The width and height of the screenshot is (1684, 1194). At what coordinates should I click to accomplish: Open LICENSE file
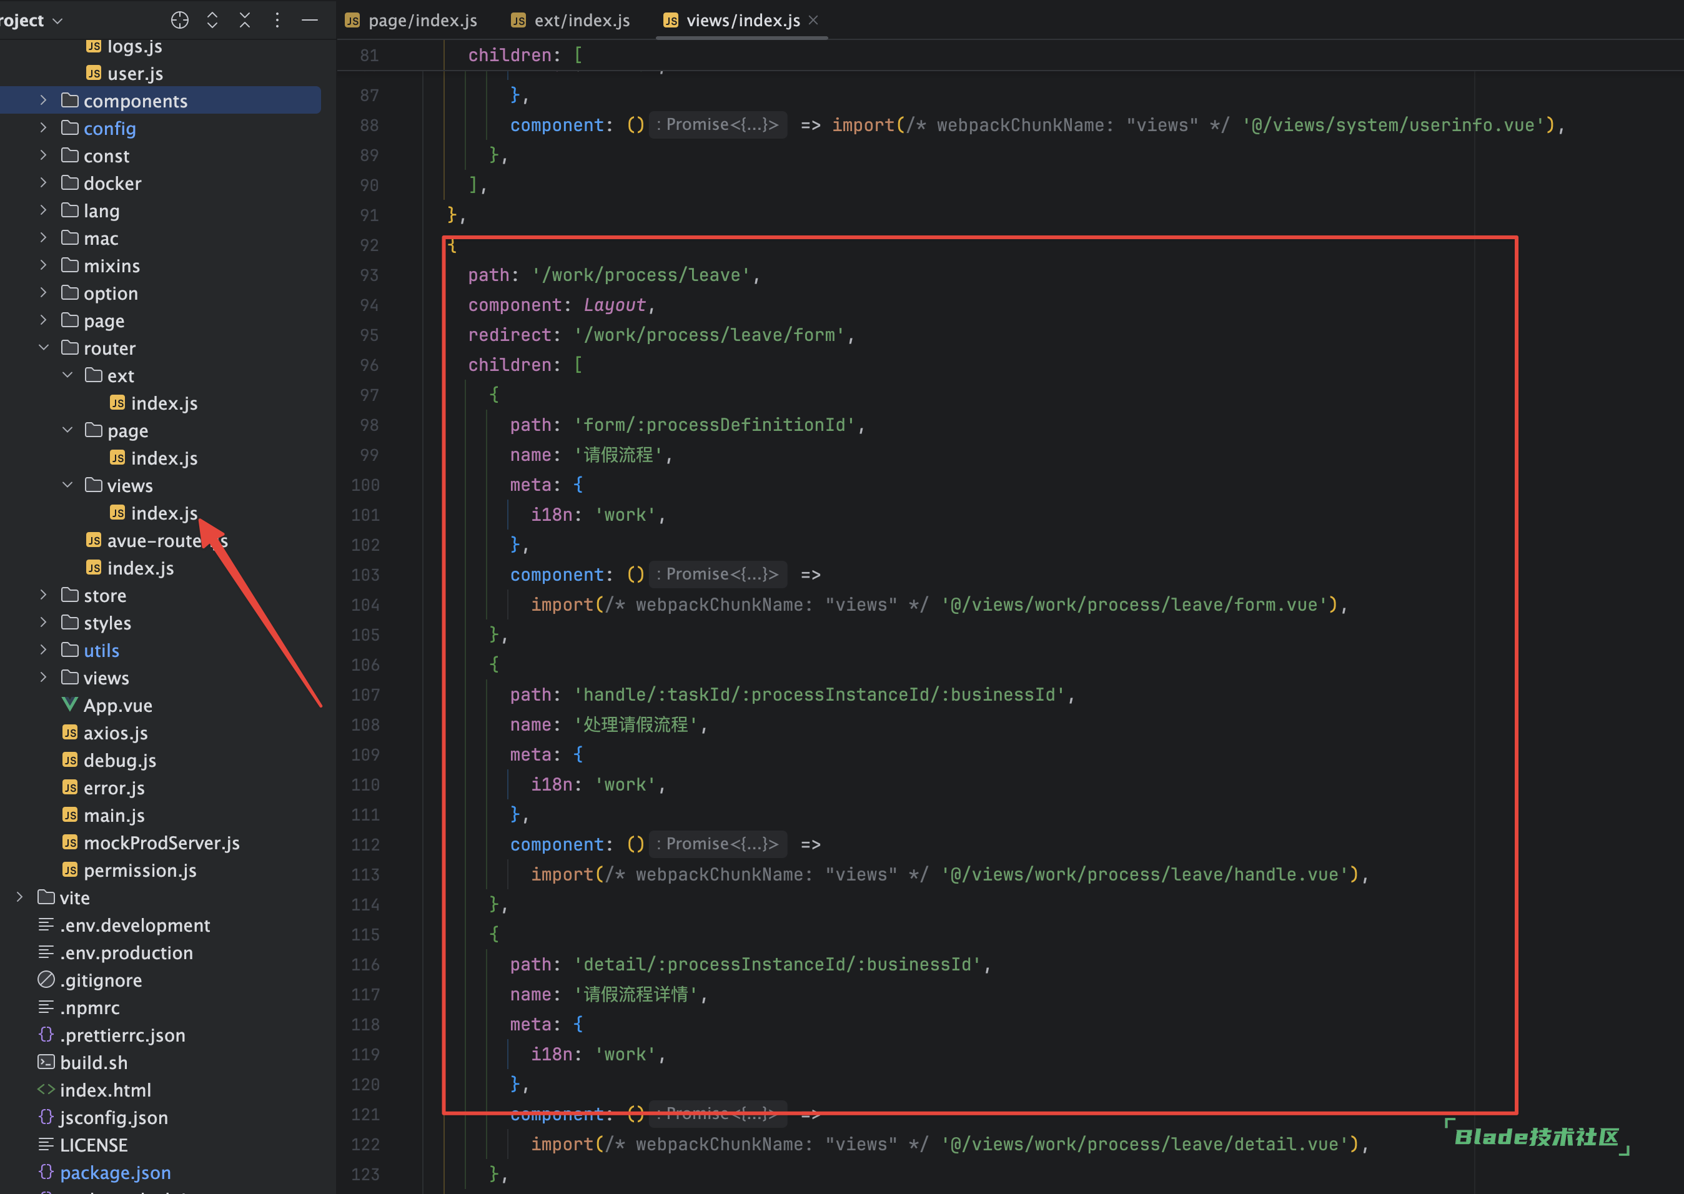point(82,1145)
